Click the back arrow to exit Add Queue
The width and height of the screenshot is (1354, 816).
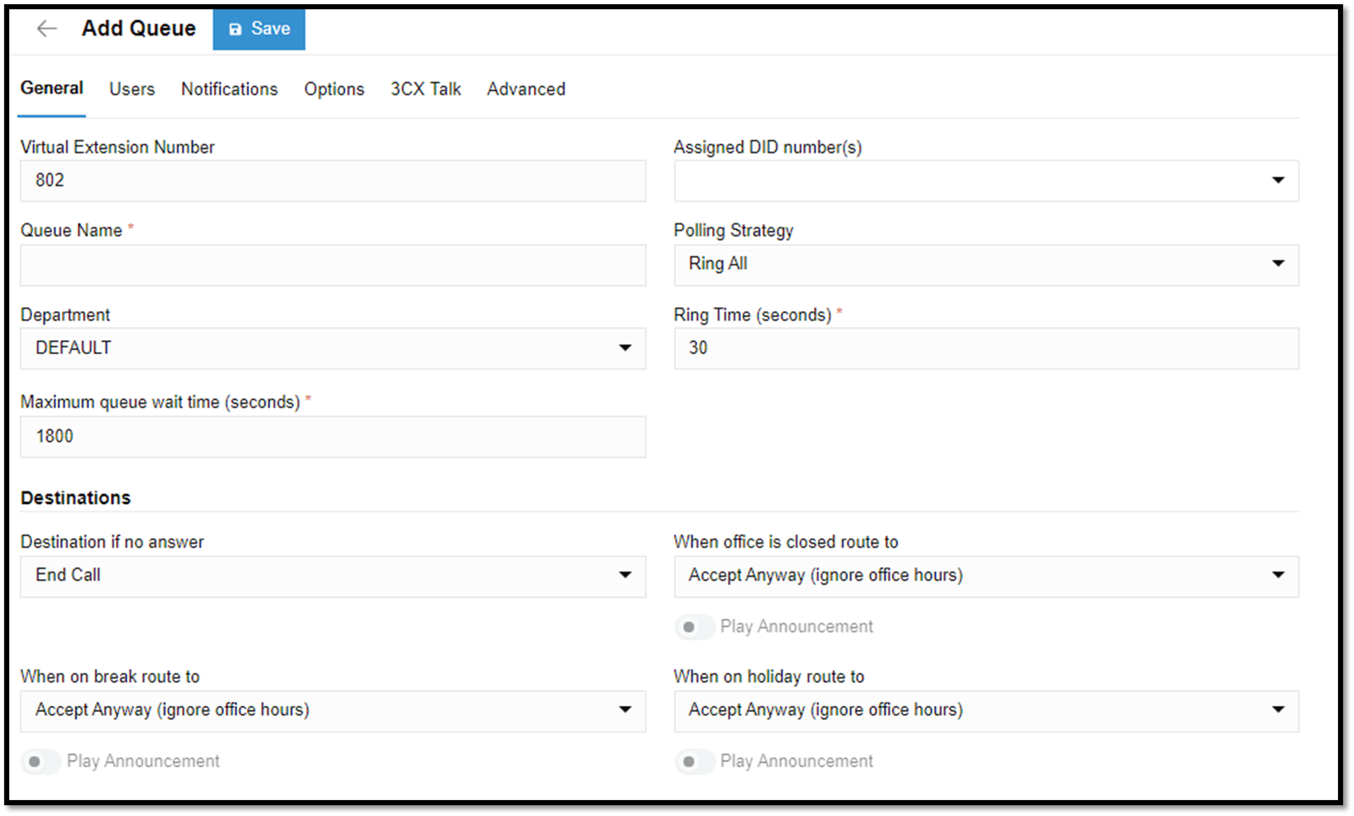46,28
